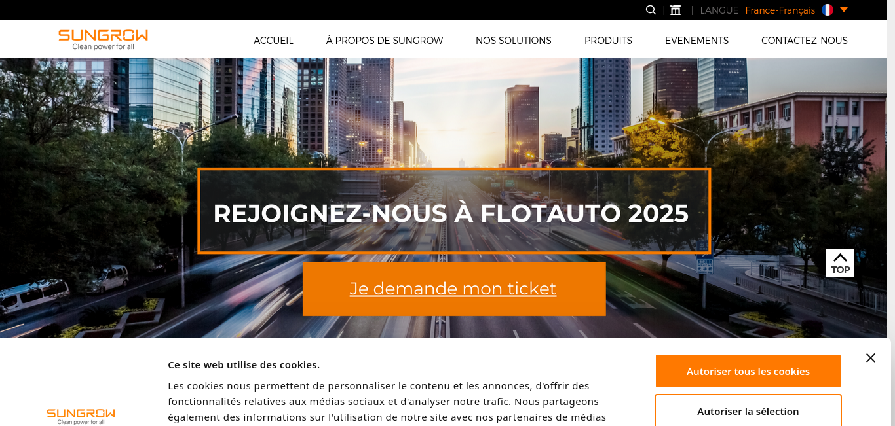Select France-Français language text
This screenshot has height=426, width=895.
(x=780, y=10)
